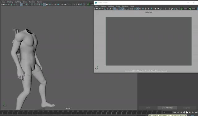Open Shading menu in main viewport
This screenshot has height=116, width=198.
[10, 2]
